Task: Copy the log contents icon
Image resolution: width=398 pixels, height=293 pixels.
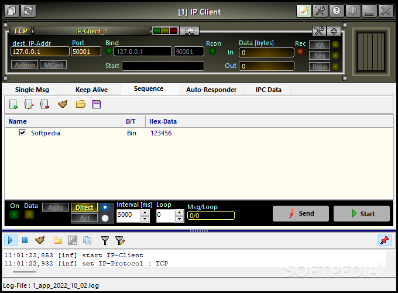Action: [x=87, y=240]
